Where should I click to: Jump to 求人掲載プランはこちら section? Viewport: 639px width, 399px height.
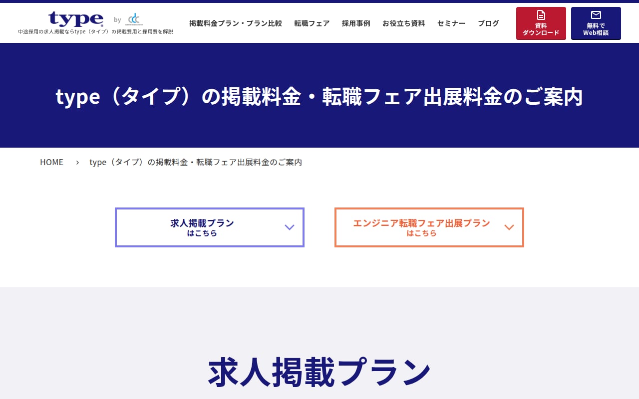[210, 227]
